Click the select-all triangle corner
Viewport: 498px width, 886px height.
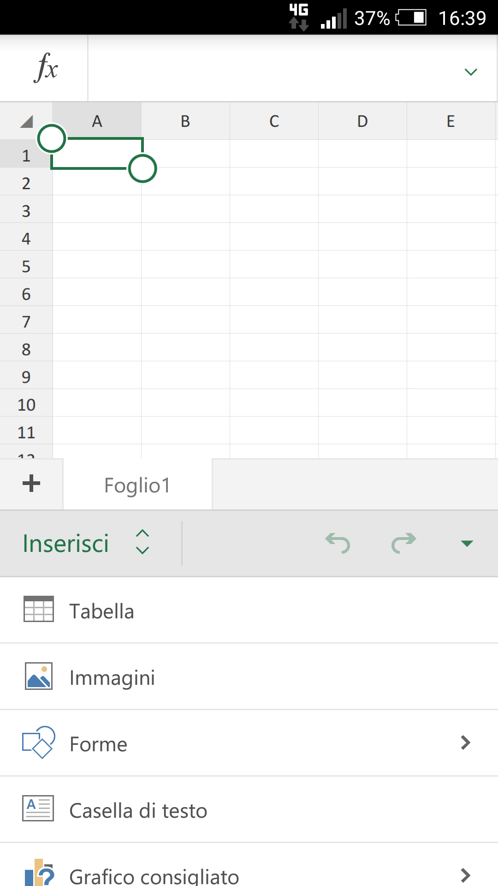[x=26, y=121]
